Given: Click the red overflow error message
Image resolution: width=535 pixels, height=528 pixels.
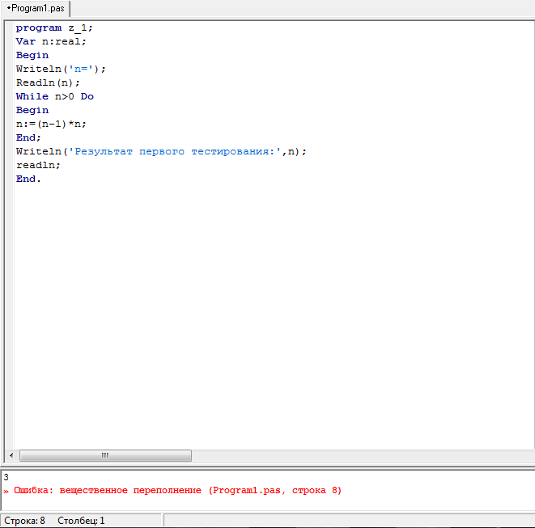Looking at the screenshot, I should [177, 490].
